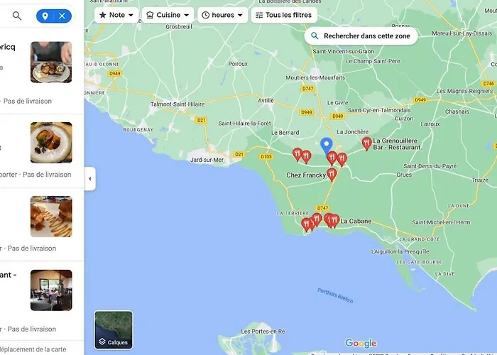Open the heures filter dropdown

click(222, 15)
